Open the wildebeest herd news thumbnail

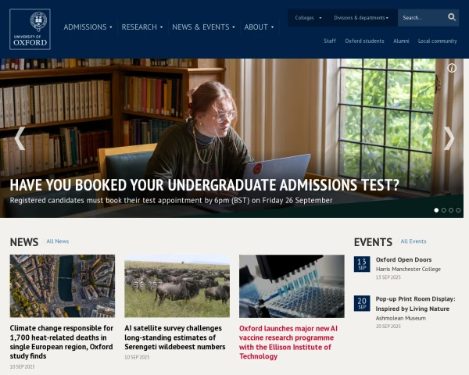177,286
